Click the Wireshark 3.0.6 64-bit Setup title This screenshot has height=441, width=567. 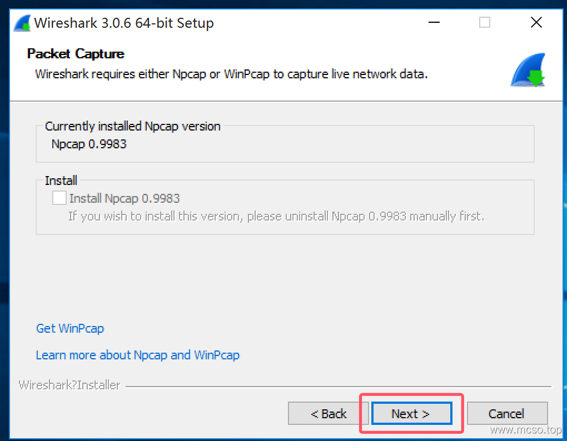coord(123,23)
